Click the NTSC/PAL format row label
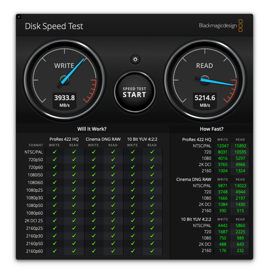269x278 pixels. 34,152
